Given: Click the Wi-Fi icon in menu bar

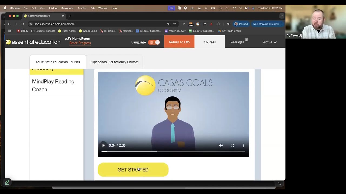Looking at the screenshot, I should (234, 8).
